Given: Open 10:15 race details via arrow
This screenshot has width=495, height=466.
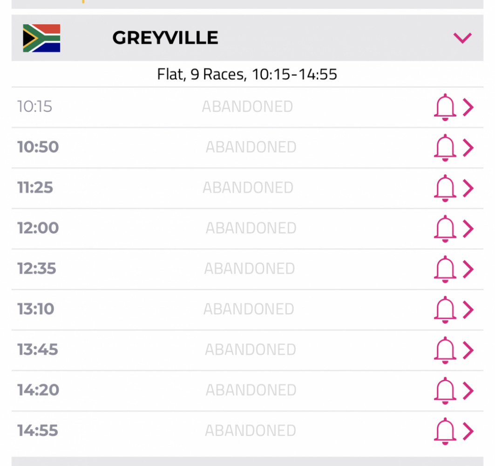Looking at the screenshot, I should 468,107.
